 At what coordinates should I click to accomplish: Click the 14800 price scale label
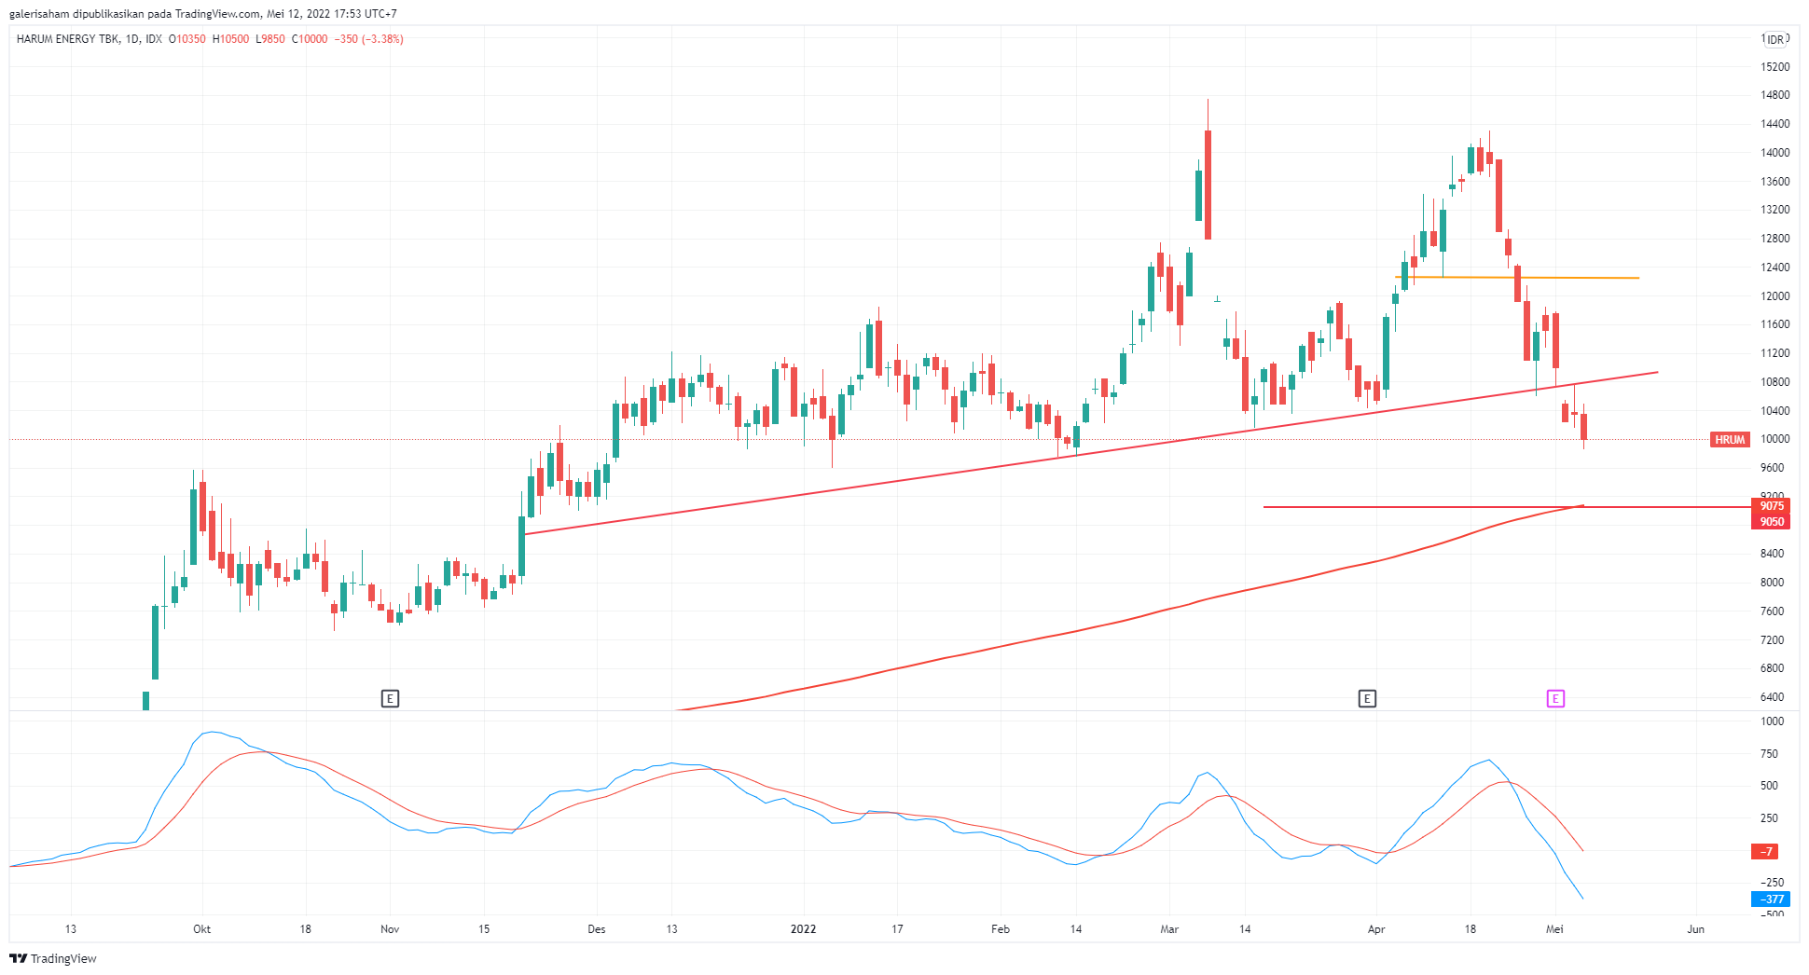pos(1775,95)
